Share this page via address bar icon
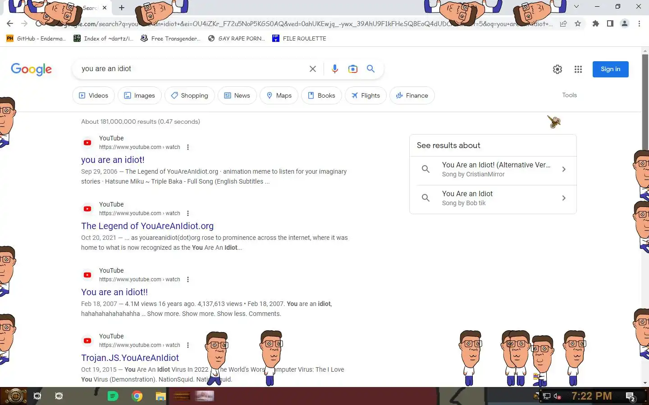The width and height of the screenshot is (649, 405). click(563, 23)
